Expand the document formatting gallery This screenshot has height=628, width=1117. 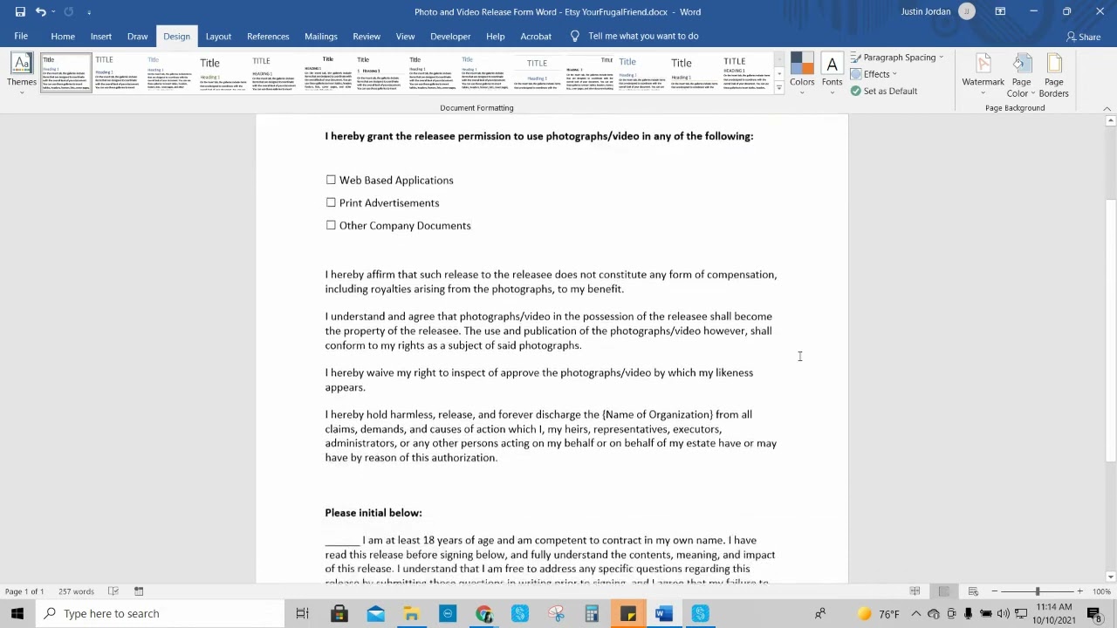(x=778, y=88)
